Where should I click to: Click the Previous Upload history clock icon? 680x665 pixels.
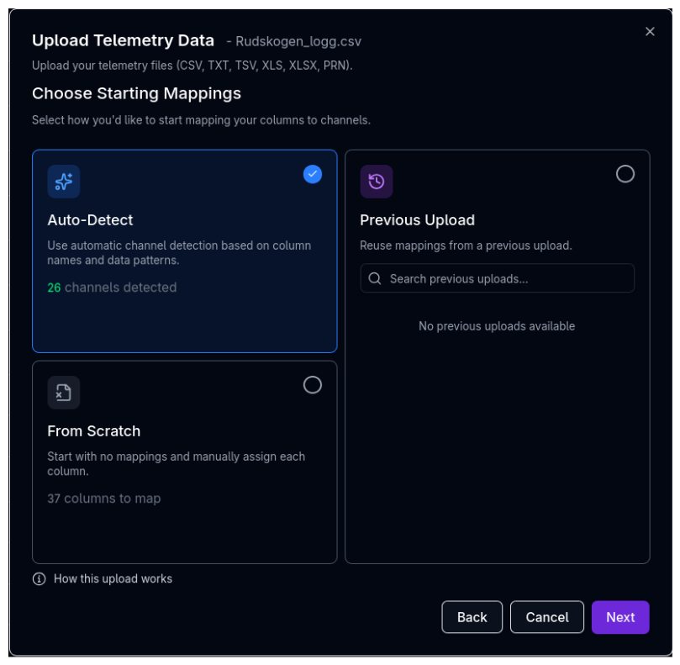(377, 181)
